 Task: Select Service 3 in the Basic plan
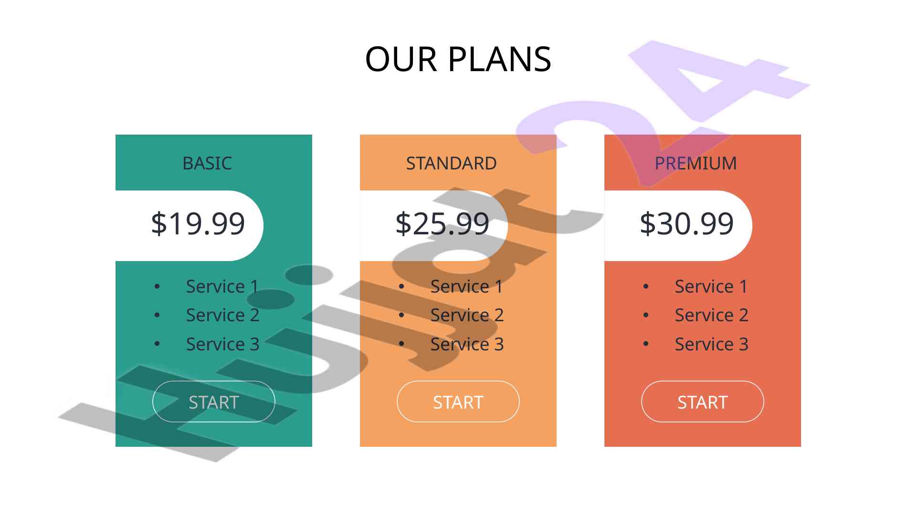(222, 344)
